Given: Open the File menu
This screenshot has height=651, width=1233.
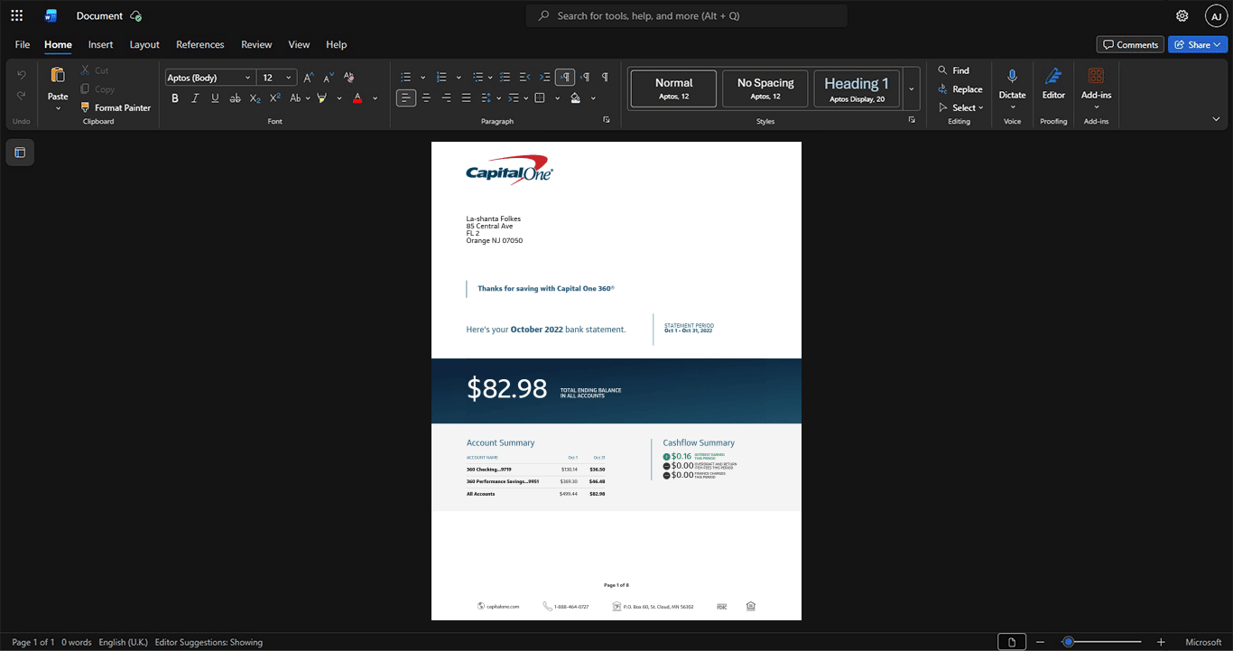Looking at the screenshot, I should pyautogui.click(x=23, y=44).
